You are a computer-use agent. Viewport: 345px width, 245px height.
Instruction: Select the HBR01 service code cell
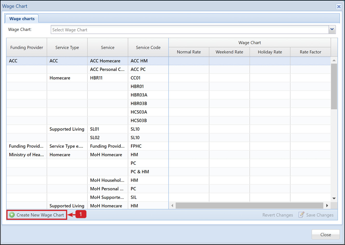[148, 86]
